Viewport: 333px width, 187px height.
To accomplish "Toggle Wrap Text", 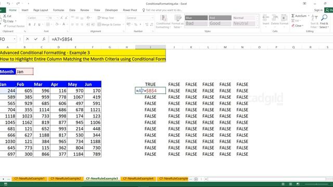I will [x=106, y=18].
